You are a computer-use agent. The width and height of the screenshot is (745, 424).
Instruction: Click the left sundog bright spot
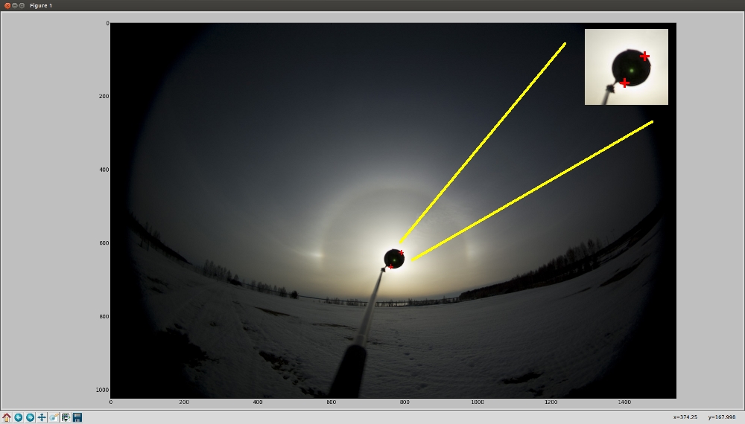pyautogui.click(x=317, y=254)
